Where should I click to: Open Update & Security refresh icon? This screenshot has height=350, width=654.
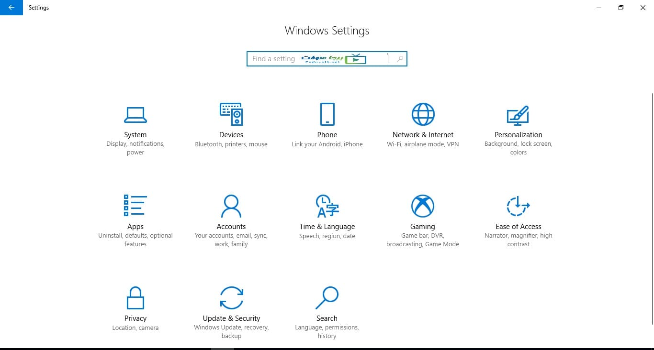(x=231, y=298)
